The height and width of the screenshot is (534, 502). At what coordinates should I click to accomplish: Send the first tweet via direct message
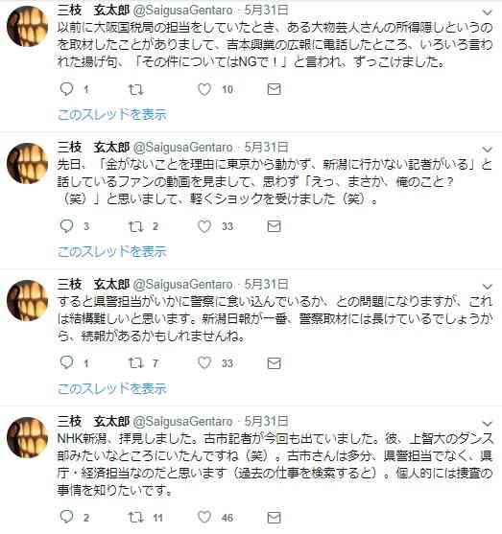tap(274, 89)
